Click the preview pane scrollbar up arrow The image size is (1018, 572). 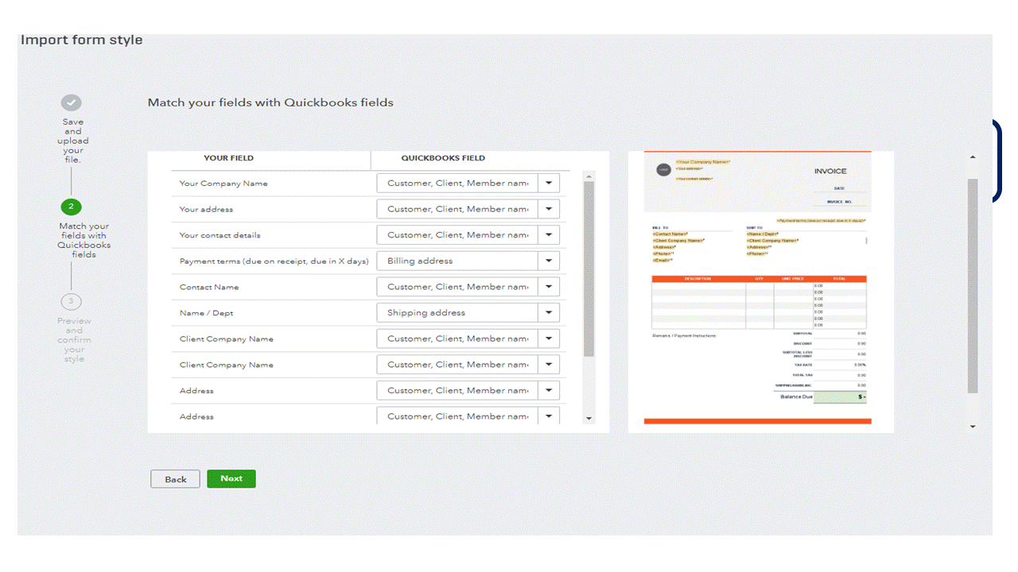coord(973,157)
